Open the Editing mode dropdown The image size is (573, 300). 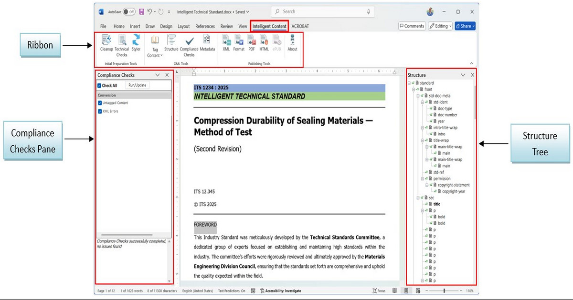(x=440, y=26)
